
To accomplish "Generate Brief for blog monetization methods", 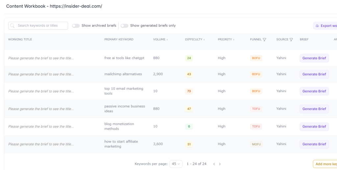I will (x=314, y=127).
